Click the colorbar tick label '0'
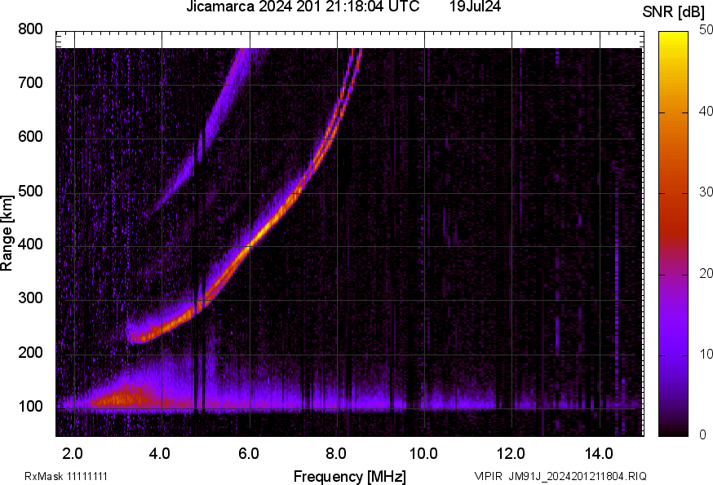The height and width of the screenshot is (485, 713). (703, 434)
